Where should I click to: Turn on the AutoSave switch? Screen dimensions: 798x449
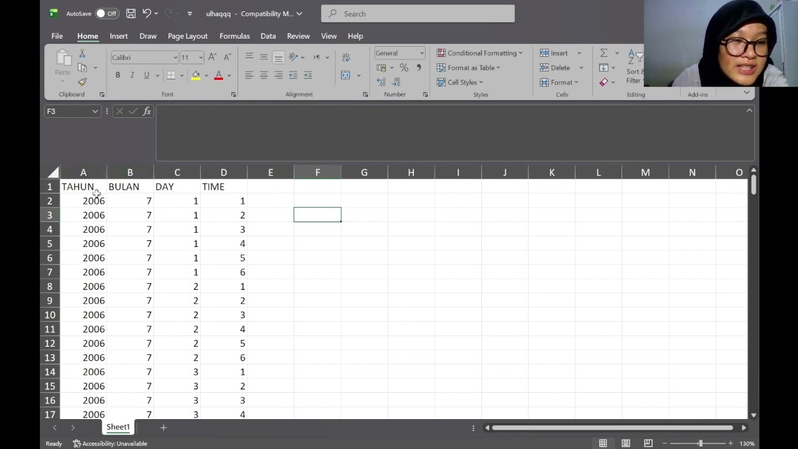(x=107, y=13)
